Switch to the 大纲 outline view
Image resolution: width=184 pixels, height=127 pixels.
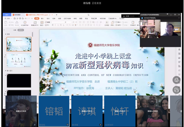pos(15,30)
